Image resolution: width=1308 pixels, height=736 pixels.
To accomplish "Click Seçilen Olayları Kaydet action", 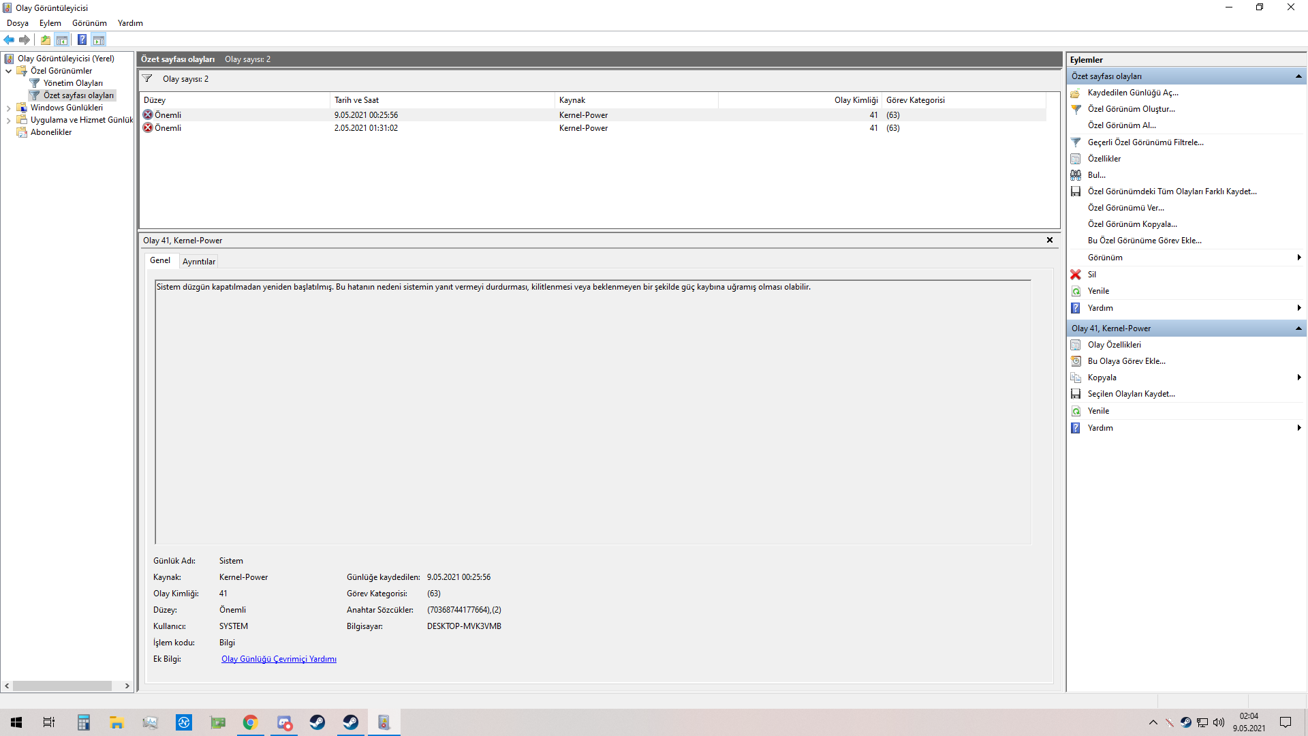I will click(x=1131, y=394).
